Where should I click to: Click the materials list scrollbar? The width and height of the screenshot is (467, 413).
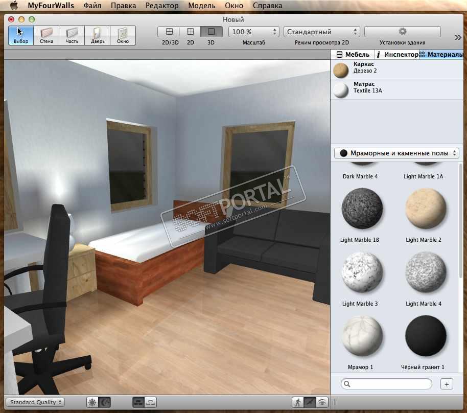pos(461,220)
